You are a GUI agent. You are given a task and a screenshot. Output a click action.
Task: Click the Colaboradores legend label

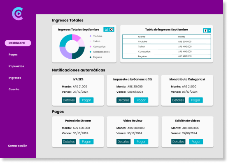[x=101, y=52]
